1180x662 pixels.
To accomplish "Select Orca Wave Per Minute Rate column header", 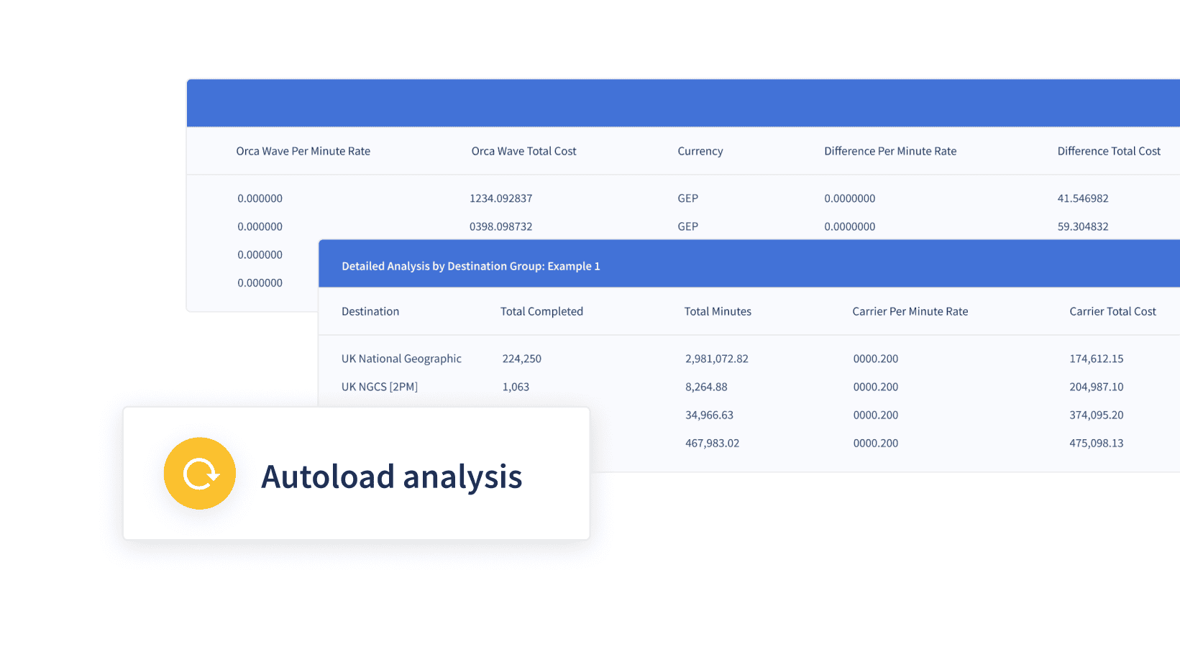I will tap(303, 151).
